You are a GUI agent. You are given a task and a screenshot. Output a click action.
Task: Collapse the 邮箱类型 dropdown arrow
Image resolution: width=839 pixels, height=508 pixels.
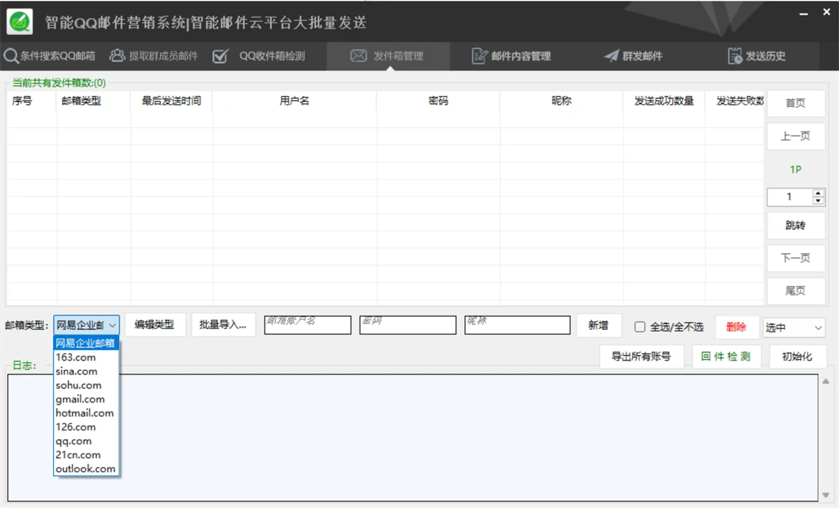112,326
